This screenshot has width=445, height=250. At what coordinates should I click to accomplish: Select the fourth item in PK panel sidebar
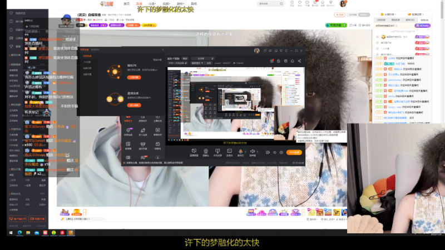[87, 74]
